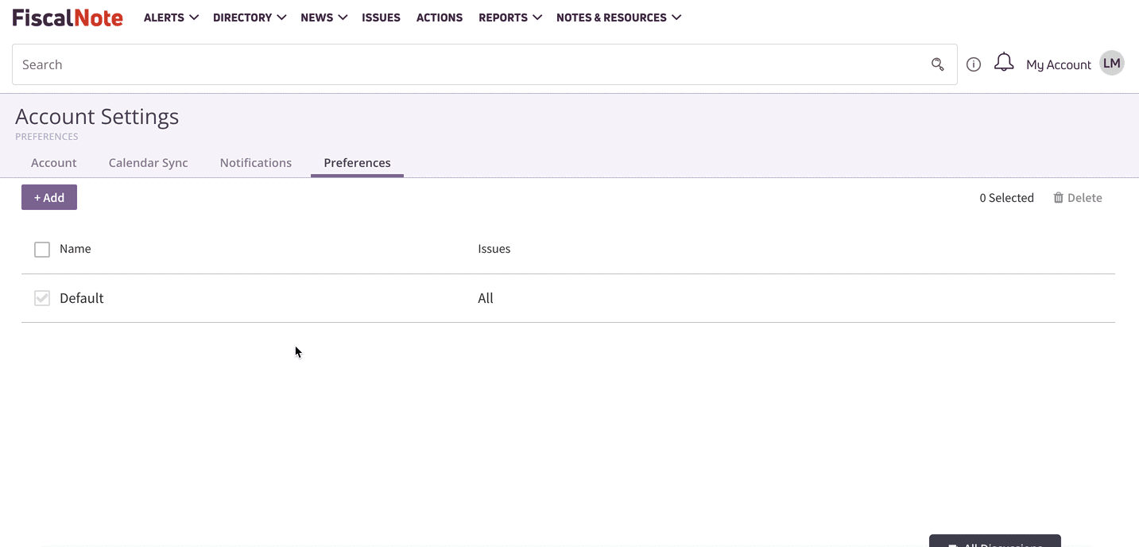Click the All issues value
Screen dimensions: 1139x547
[486, 298]
